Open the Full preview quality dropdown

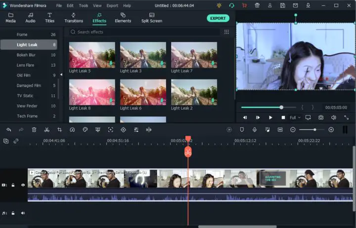(295, 118)
